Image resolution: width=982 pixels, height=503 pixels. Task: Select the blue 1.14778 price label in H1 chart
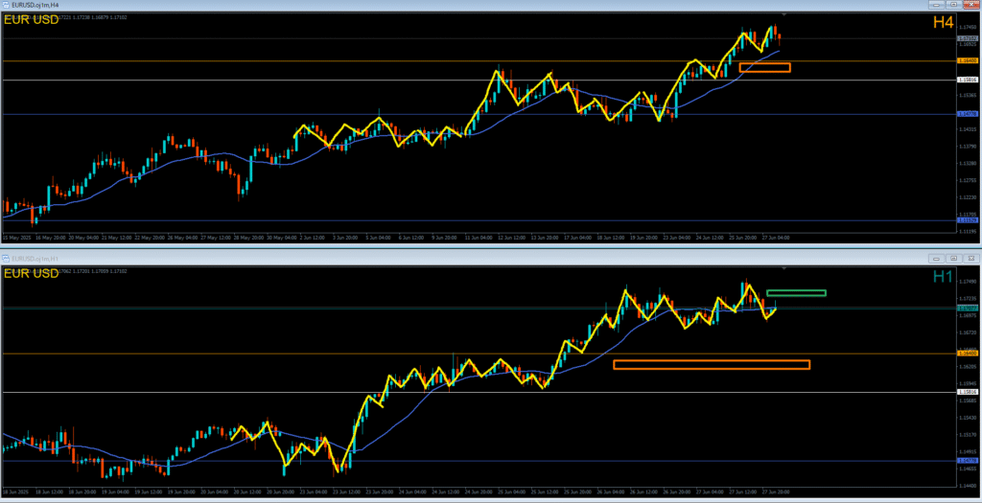pyautogui.click(x=968, y=461)
